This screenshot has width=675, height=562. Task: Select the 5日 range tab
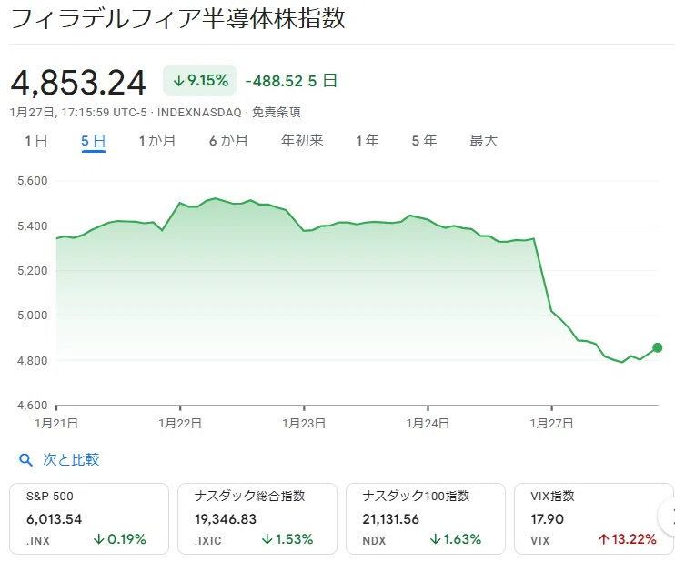(93, 141)
